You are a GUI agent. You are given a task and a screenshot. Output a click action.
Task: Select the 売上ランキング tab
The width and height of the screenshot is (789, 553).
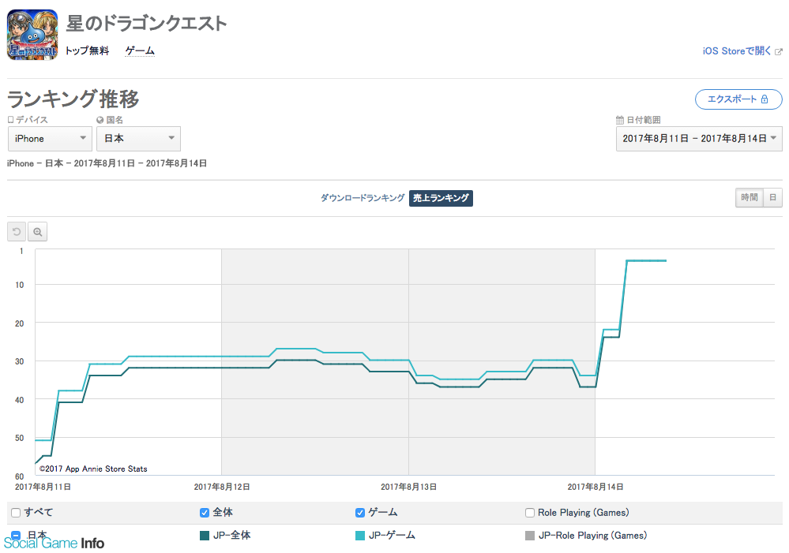click(x=441, y=198)
